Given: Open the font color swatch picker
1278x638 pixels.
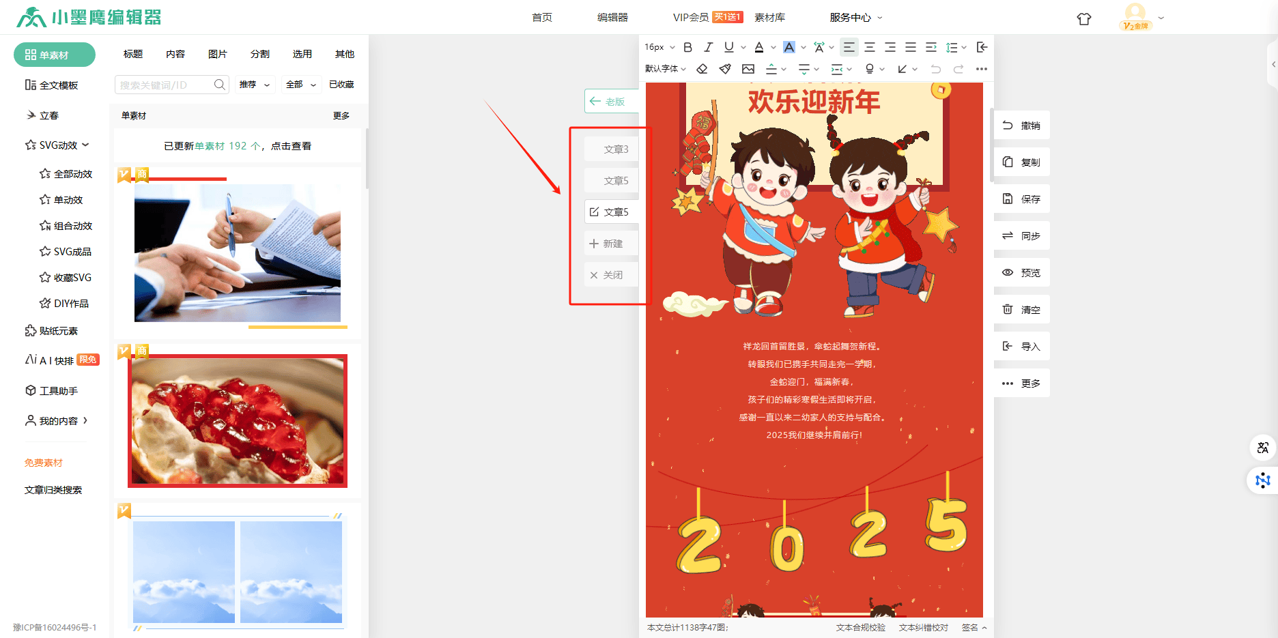Looking at the screenshot, I should pyautogui.click(x=773, y=47).
